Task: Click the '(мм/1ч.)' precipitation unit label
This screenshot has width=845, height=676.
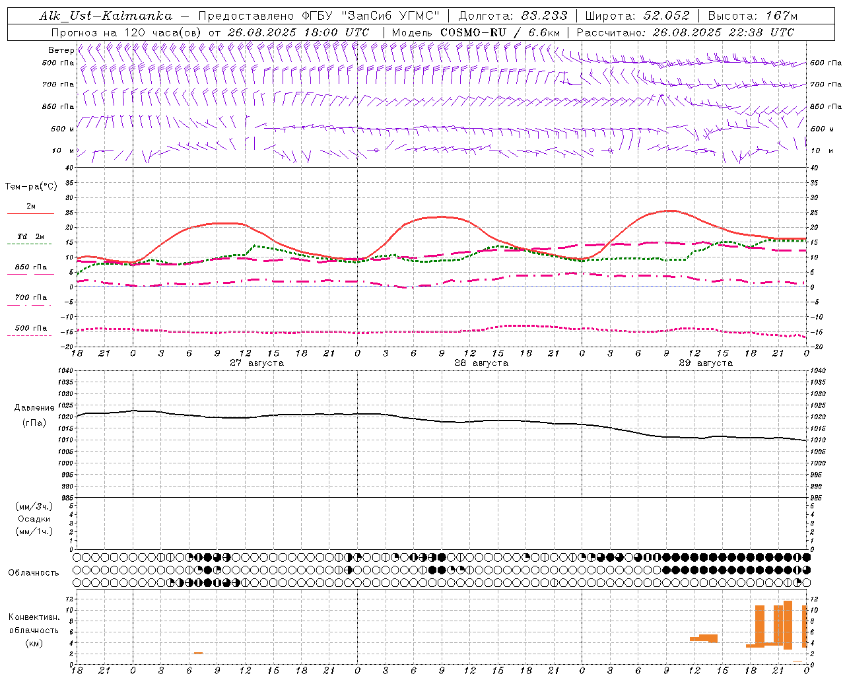Action: (34, 531)
